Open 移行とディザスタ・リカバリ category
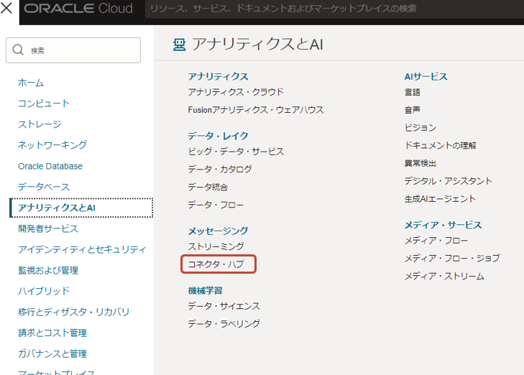 [x=73, y=312]
